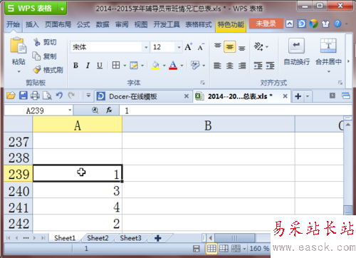Open the 插入 ribbon tab
Screen dimensions: 356x258
[x=32, y=24]
